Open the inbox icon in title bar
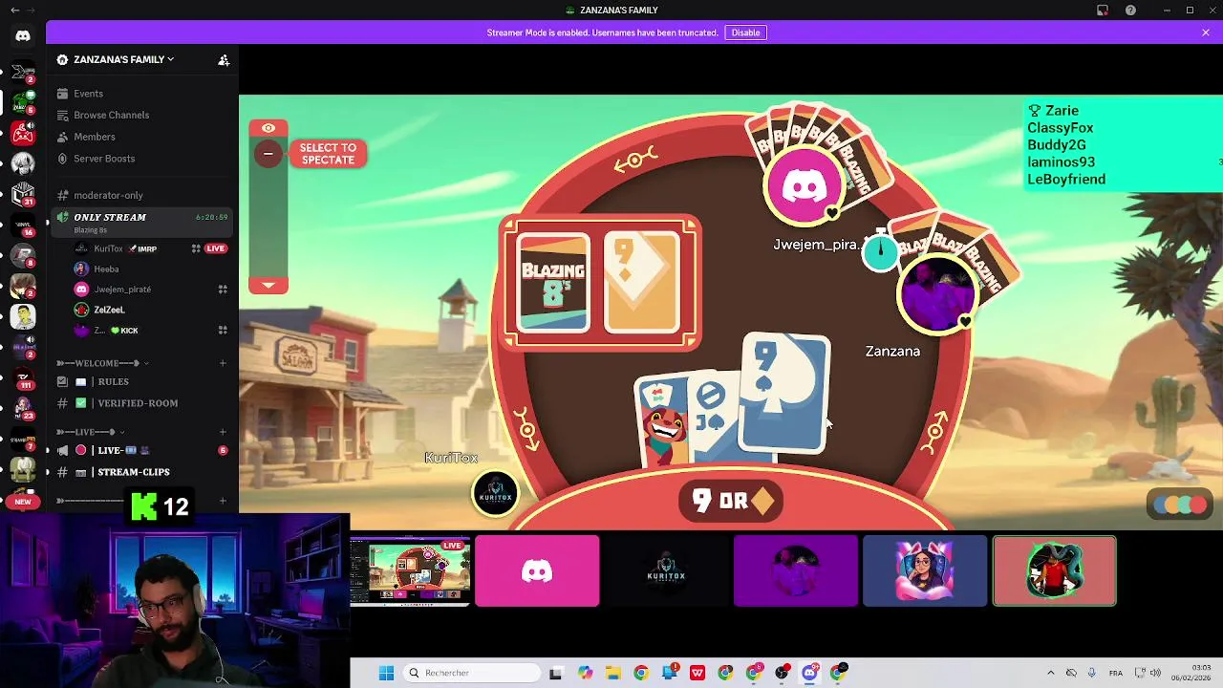Screen dimensions: 1223x688 pos(1103,11)
